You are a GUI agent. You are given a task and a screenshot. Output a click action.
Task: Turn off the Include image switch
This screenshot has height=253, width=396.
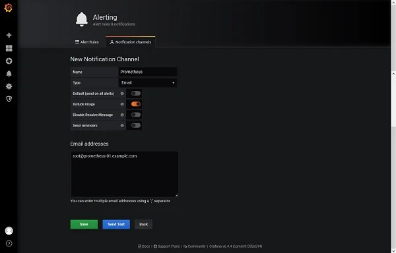pos(136,104)
